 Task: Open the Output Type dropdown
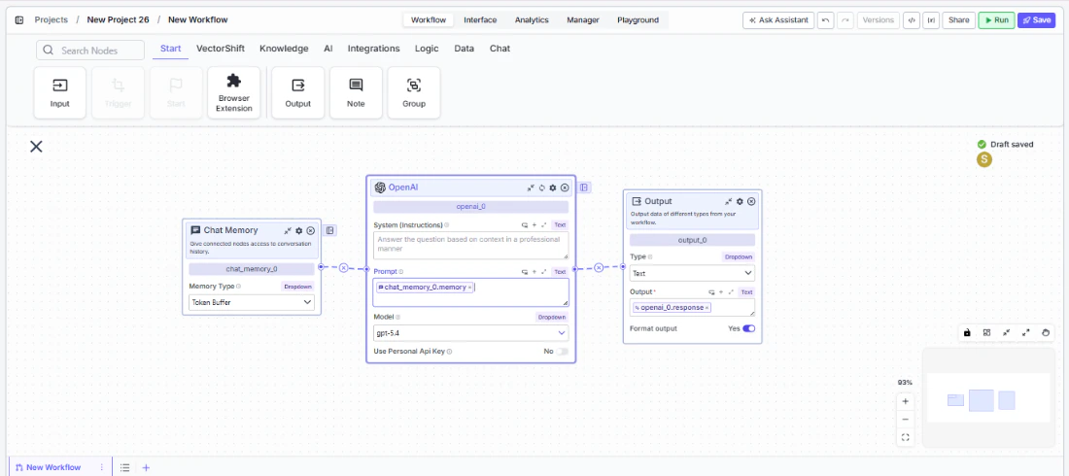(x=692, y=273)
